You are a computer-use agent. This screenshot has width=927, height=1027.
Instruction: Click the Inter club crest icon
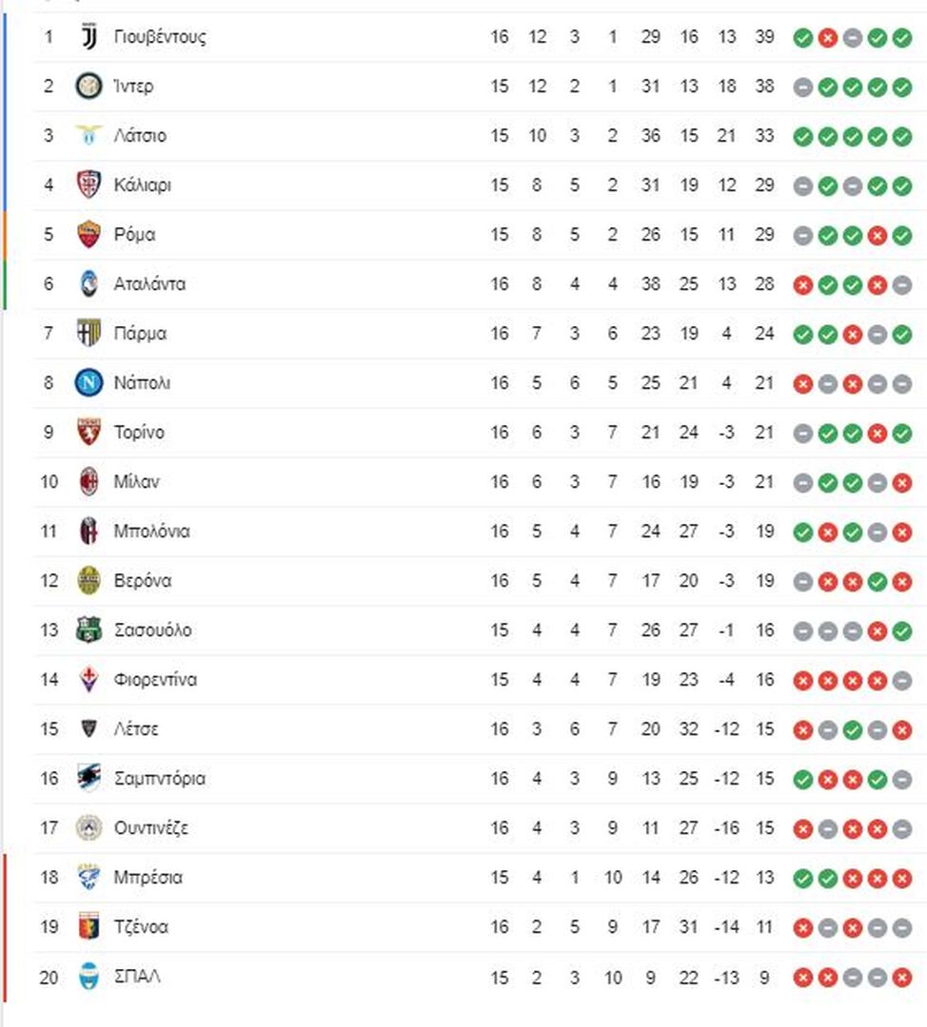pyautogui.click(x=89, y=86)
